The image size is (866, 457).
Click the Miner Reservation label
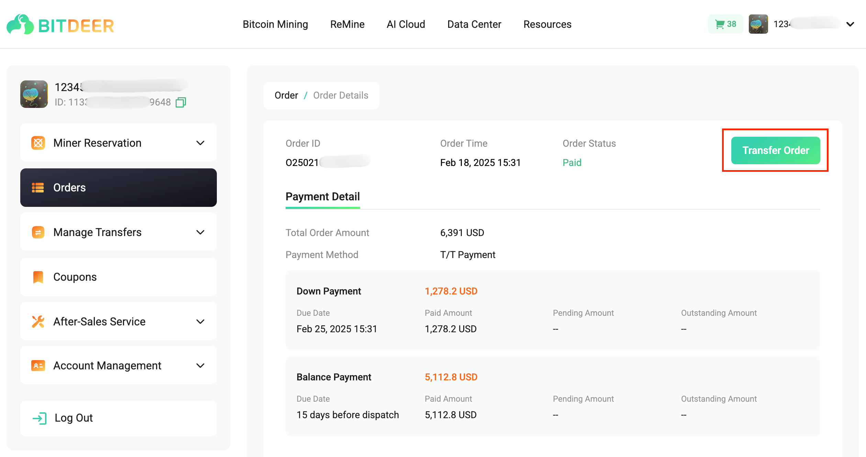(x=97, y=143)
